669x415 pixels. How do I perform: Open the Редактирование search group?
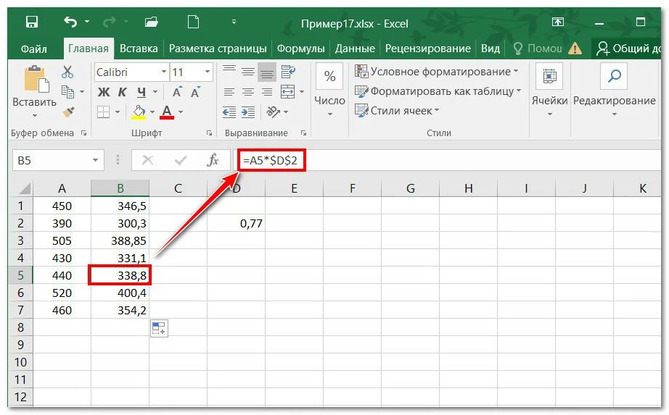pos(615,91)
